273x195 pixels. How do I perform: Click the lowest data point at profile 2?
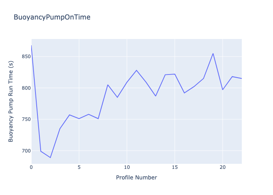tap(50, 158)
